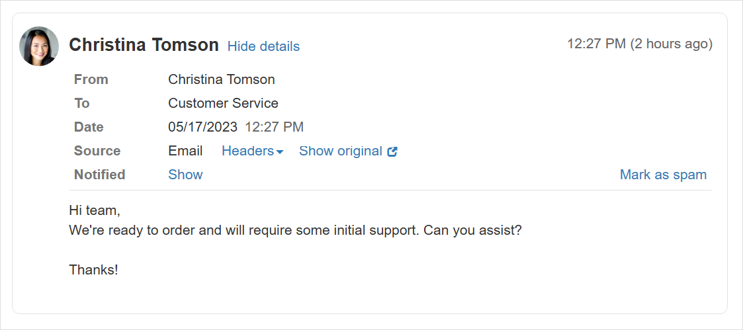Click the 'Thanks!' closing line

(93, 270)
